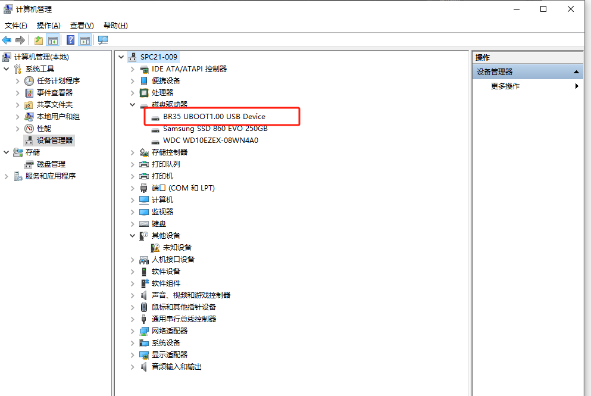Image resolution: width=591 pixels, height=396 pixels.
Task: Open the 文件(F) menu
Action: click(16, 25)
